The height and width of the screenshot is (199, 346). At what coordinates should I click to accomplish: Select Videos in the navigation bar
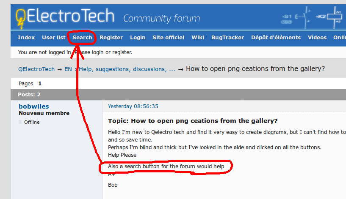click(317, 38)
